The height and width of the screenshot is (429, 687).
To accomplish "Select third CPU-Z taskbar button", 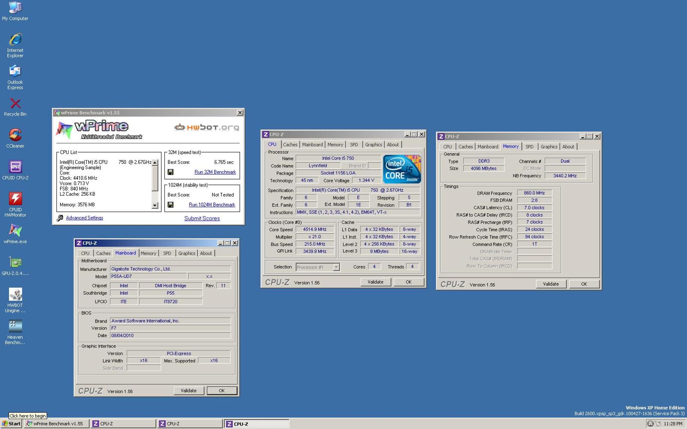I will pos(256,424).
